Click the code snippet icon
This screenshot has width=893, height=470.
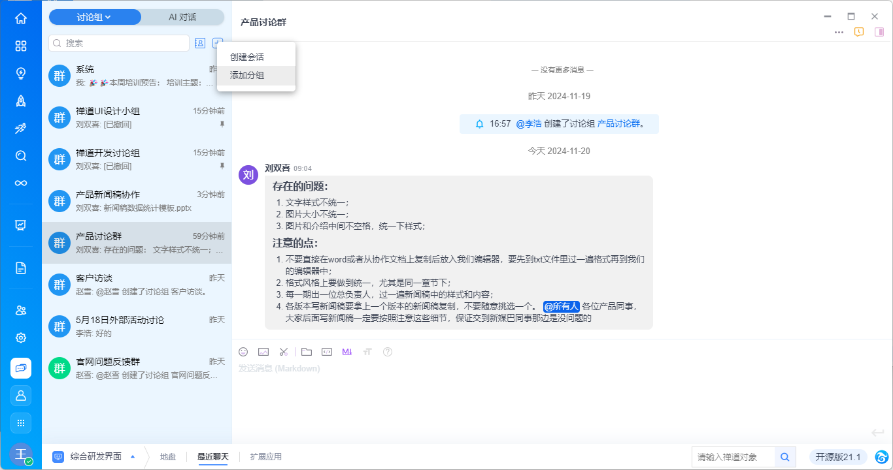coord(327,352)
